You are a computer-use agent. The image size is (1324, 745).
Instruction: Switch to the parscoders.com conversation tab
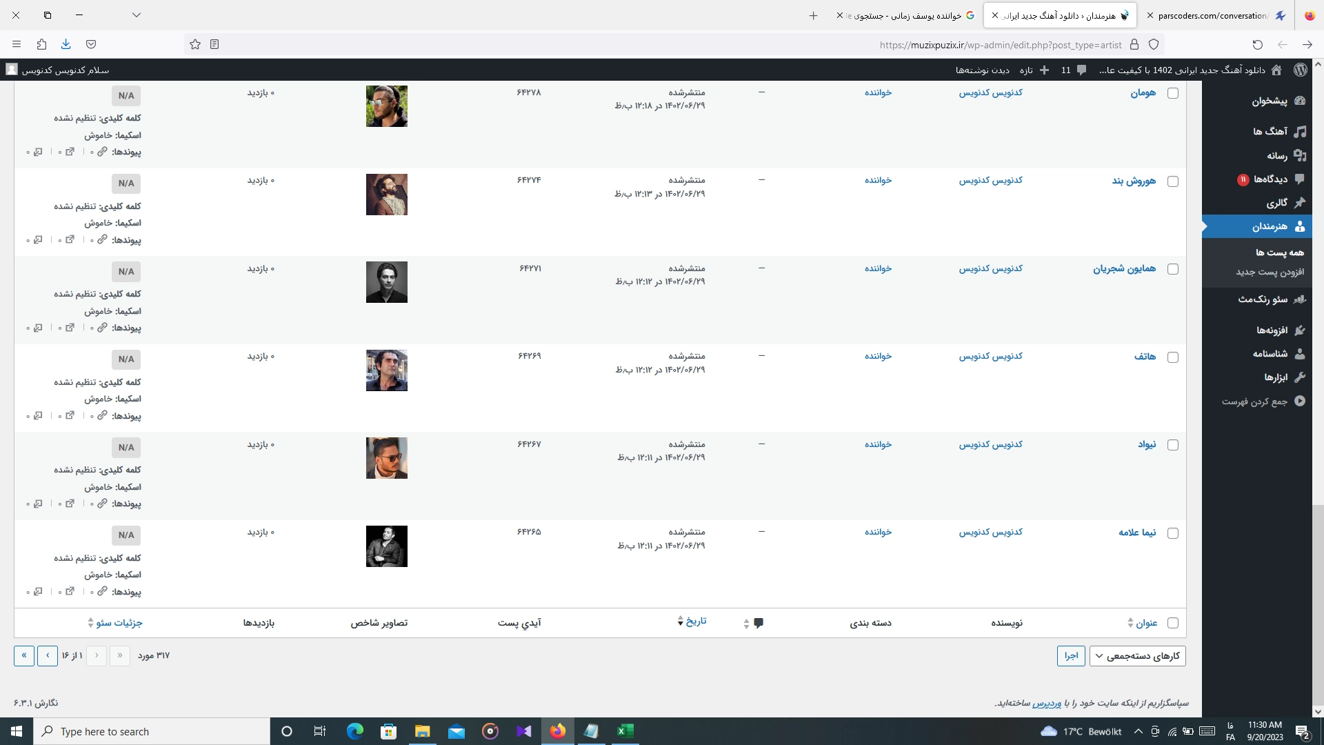[1212, 15]
